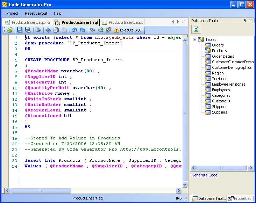Switch to the ProductsInsert.aspx.cs tab
The width and height of the screenshot is (256, 203).
[x=28, y=22]
